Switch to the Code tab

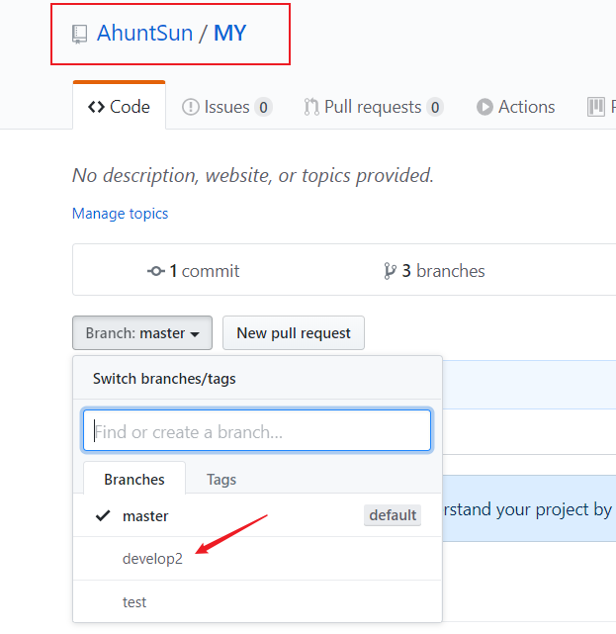(x=119, y=107)
